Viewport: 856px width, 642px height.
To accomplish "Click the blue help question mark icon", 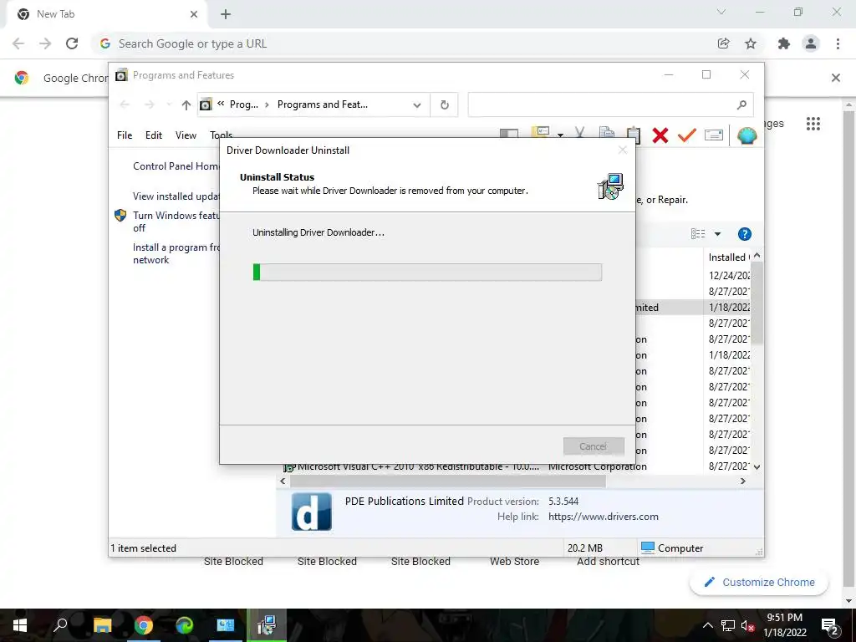I will coord(744,234).
